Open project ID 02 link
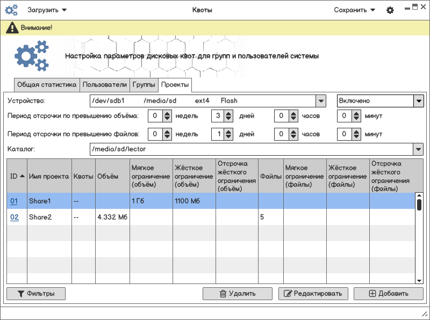The width and height of the screenshot is (430, 320). (x=15, y=217)
